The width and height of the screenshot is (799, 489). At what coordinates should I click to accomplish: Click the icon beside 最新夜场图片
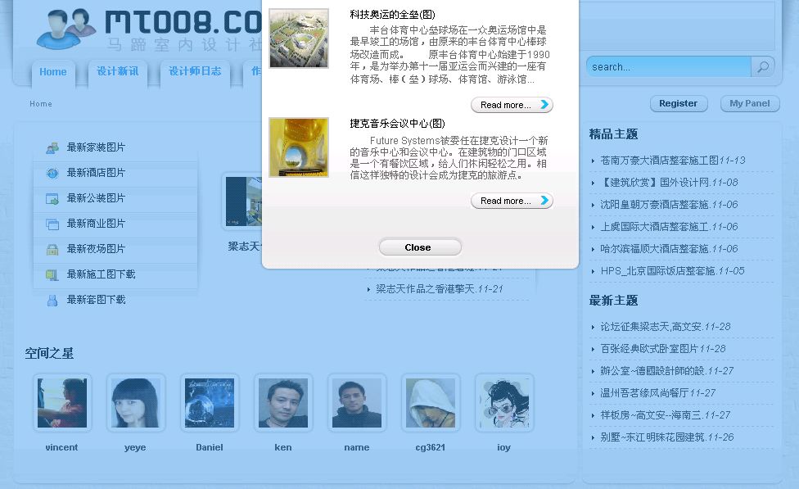pos(52,250)
